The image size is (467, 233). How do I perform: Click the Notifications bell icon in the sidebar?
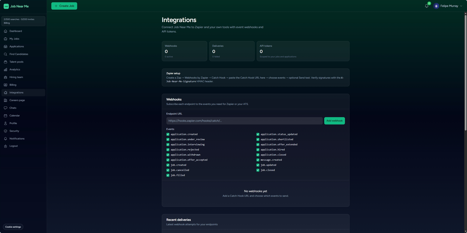[5, 139]
